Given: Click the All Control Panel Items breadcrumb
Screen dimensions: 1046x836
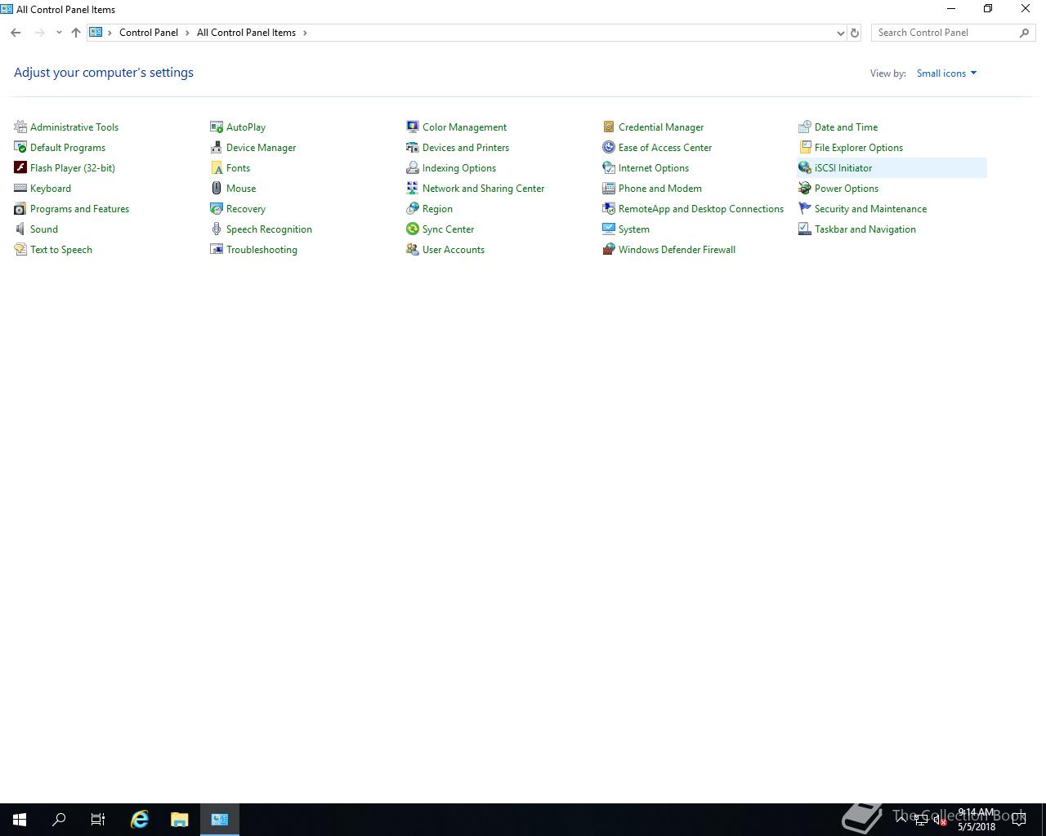Looking at the screenshot, I should (246, 33).
